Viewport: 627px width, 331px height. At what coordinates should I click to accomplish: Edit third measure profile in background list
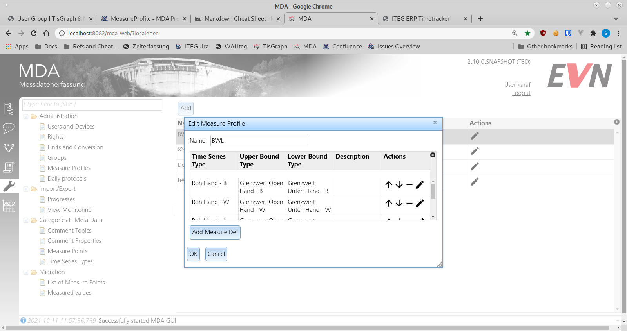pyautogui.click(x=475, y=166)
